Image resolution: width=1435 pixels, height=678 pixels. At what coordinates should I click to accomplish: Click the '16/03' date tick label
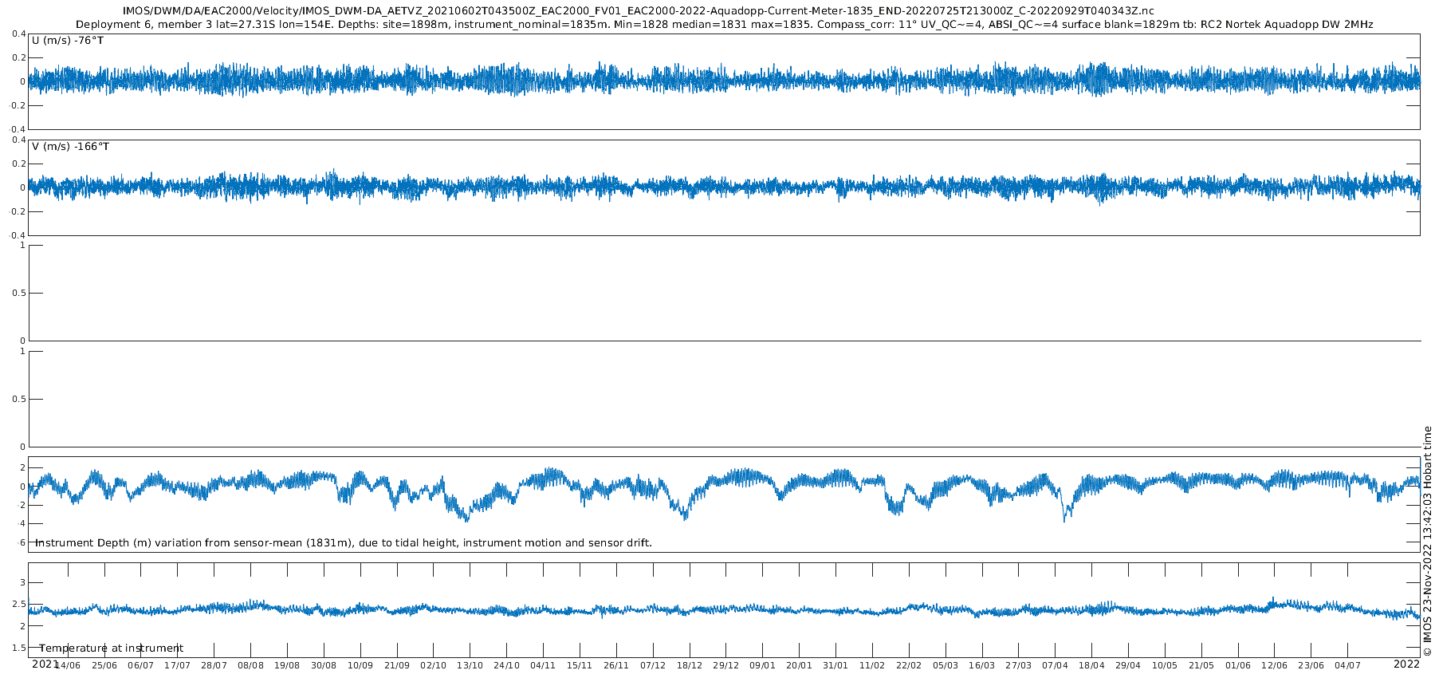click(982, 665)
